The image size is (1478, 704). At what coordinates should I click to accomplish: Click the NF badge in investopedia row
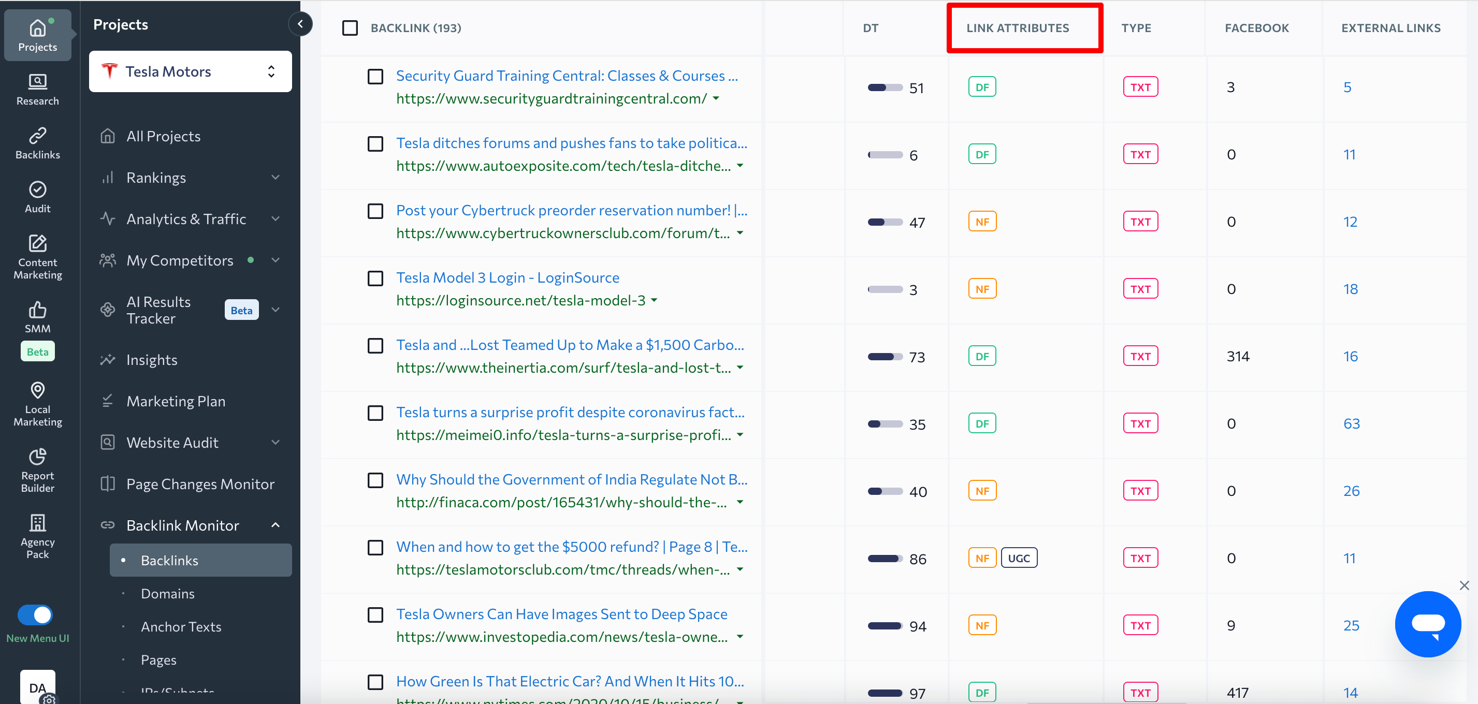[x=982, y=625]
